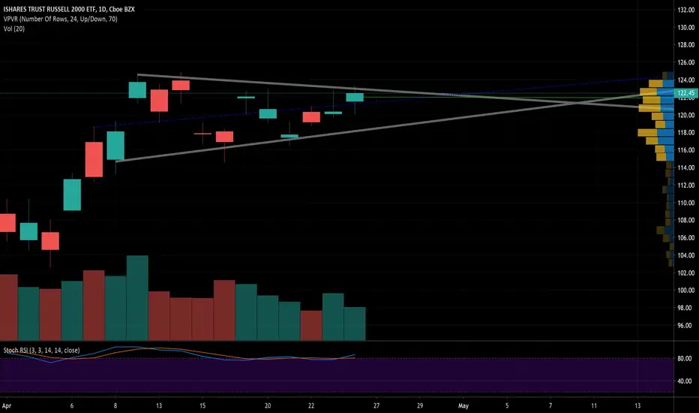The height and width of the screenshot is (413, 699).
Task: Click the current price label 122.45
Action: (685, 93)
